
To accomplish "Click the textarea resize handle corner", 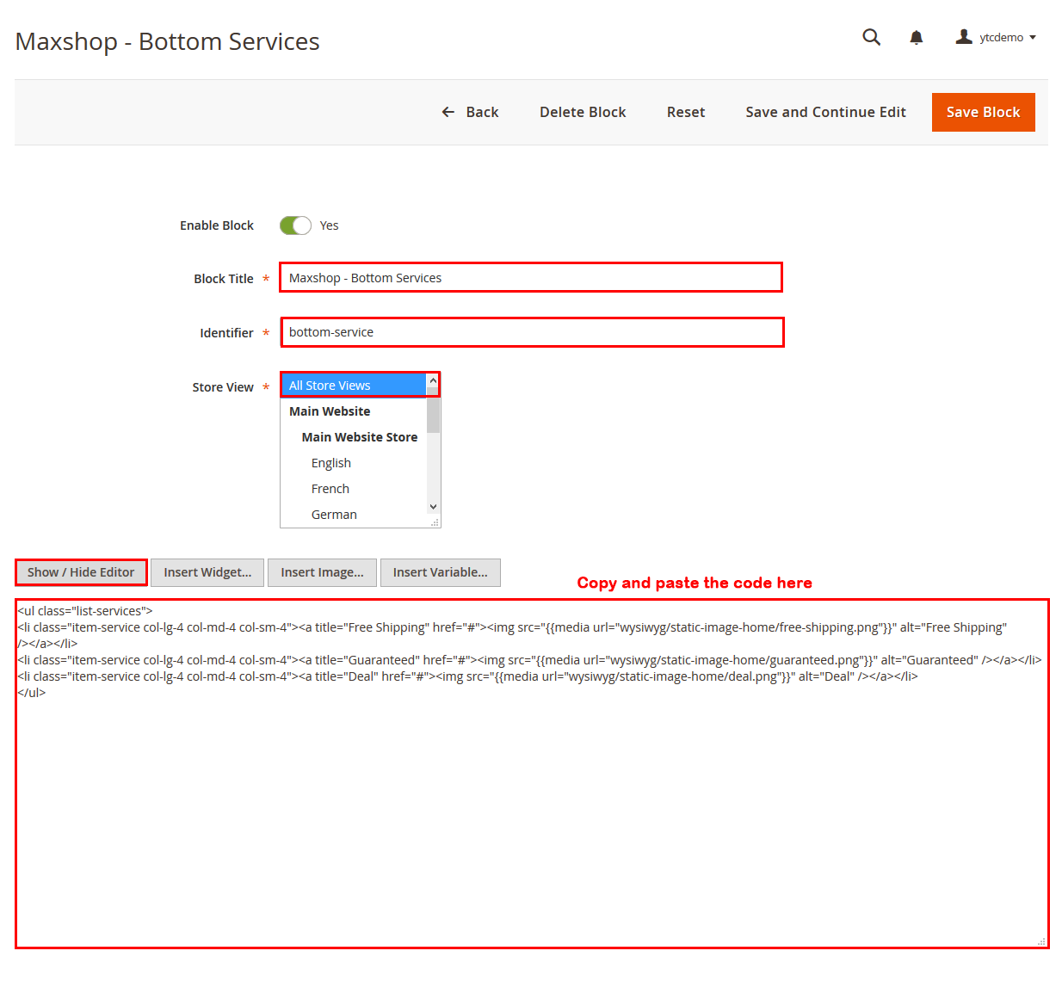I will click(x=1042, y=942).
